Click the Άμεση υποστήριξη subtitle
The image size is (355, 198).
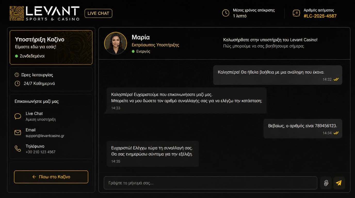[x=41, y=120]
